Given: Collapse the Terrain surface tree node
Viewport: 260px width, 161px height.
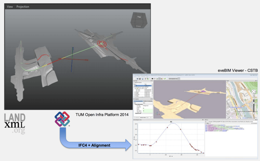Looking at the screenshot, I should tap(135, 88).
